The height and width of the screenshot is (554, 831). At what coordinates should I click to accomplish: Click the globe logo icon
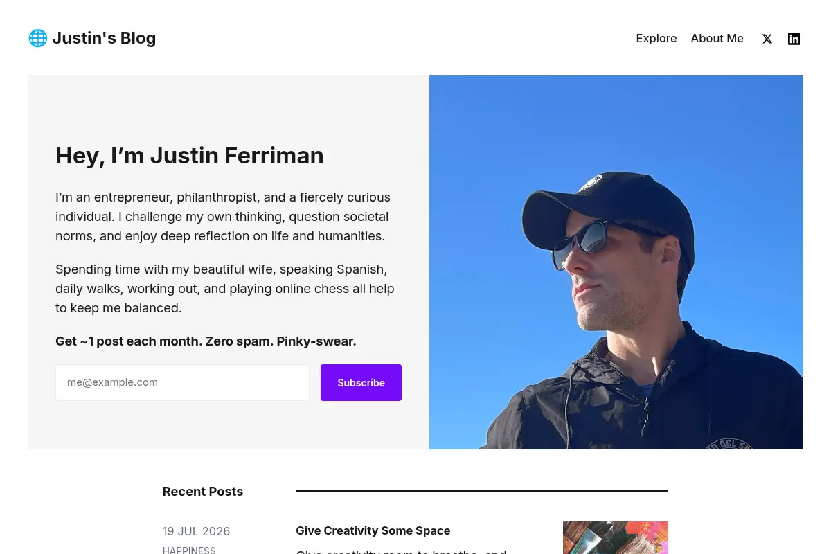click(37, 38)
